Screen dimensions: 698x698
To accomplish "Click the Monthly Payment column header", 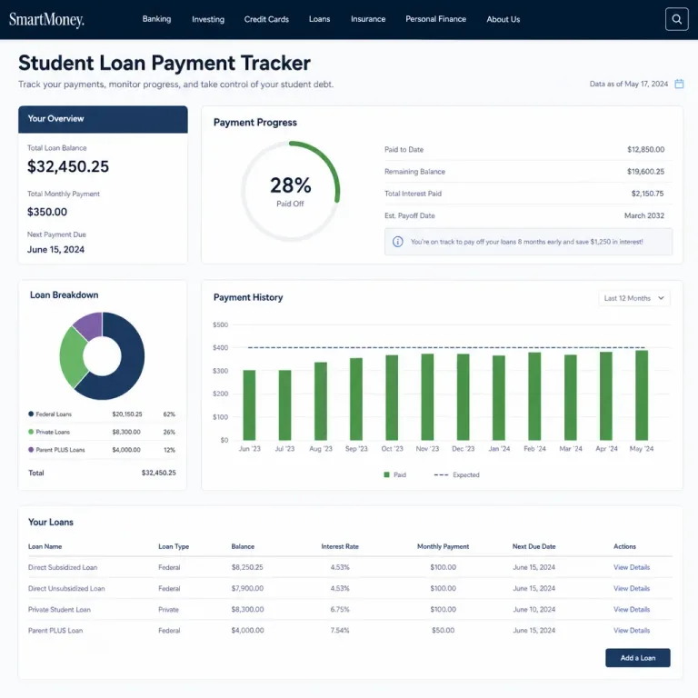I will click(443, 546).
